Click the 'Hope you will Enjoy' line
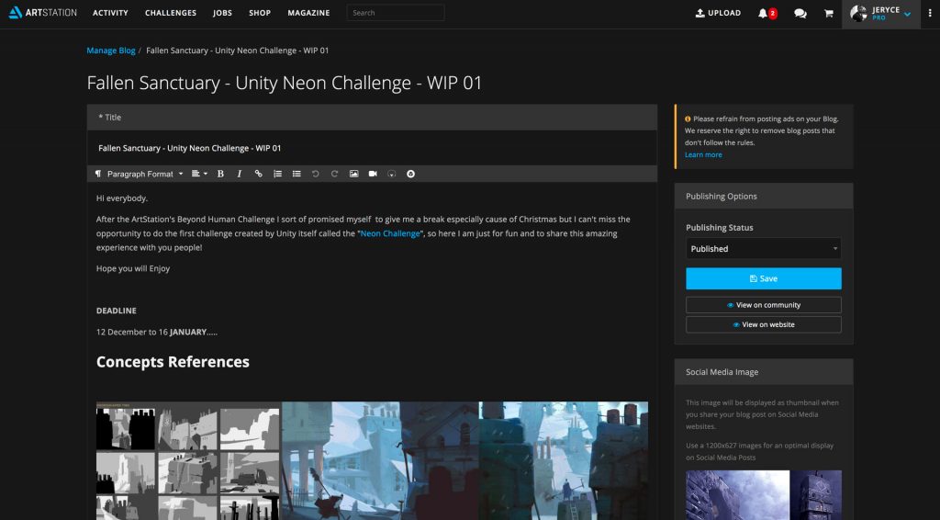The width and height of the screenshot is (940, 520). coord(133,268)
